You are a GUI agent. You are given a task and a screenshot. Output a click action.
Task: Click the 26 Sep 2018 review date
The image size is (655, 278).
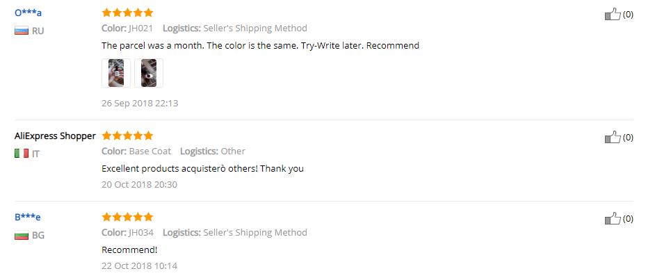tap(140, 104)
